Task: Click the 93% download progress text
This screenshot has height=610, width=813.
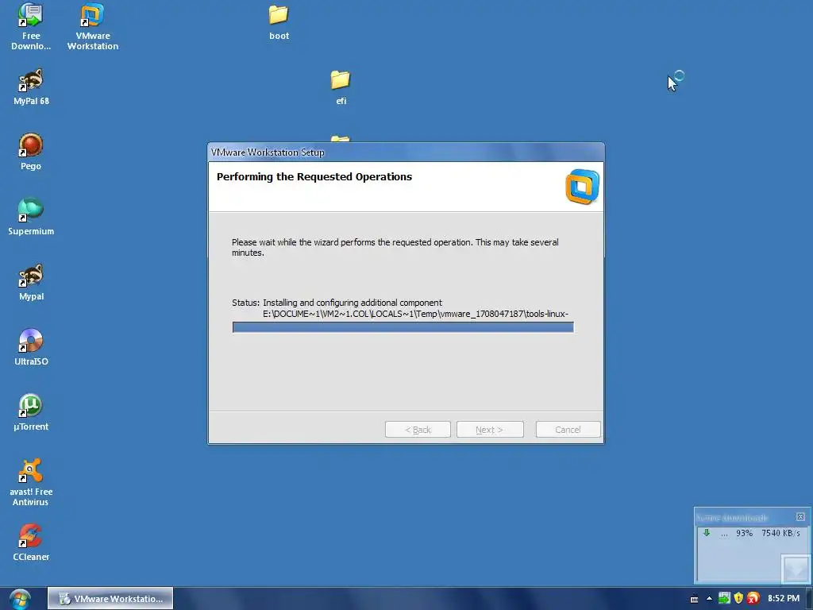Action: click(744, 533)
